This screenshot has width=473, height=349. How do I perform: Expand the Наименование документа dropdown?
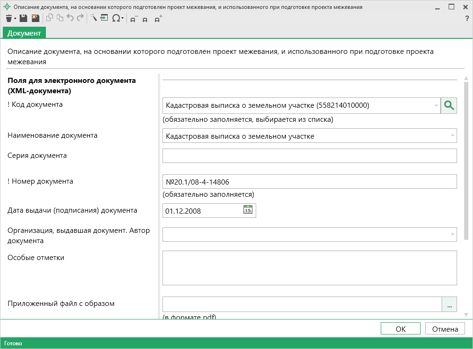click(452, 136)
